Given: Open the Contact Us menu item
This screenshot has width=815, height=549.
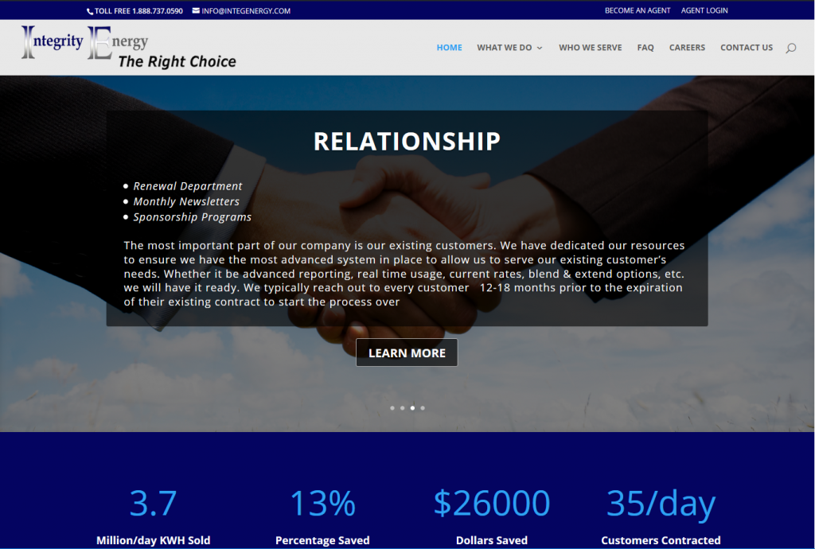Looking at the screenshot, I should [747, 47].
